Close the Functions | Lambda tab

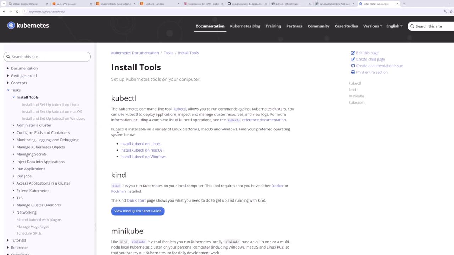[x=179, y=4]
